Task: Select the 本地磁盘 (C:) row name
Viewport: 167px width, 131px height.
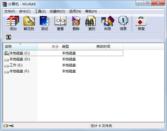Action: (20, 53)
